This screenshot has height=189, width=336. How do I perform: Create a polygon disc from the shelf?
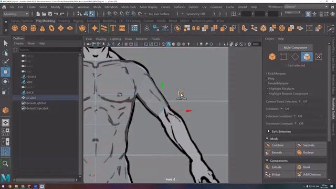pos(70,28)
